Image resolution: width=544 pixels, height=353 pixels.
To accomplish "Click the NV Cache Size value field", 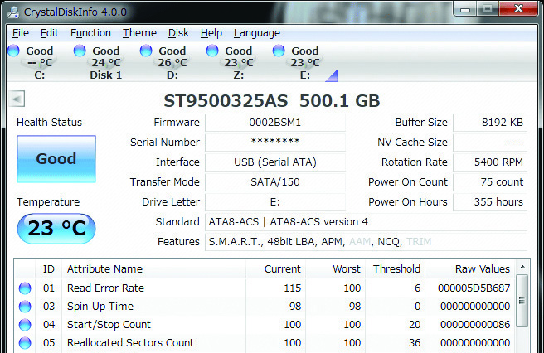I will 490,143.
